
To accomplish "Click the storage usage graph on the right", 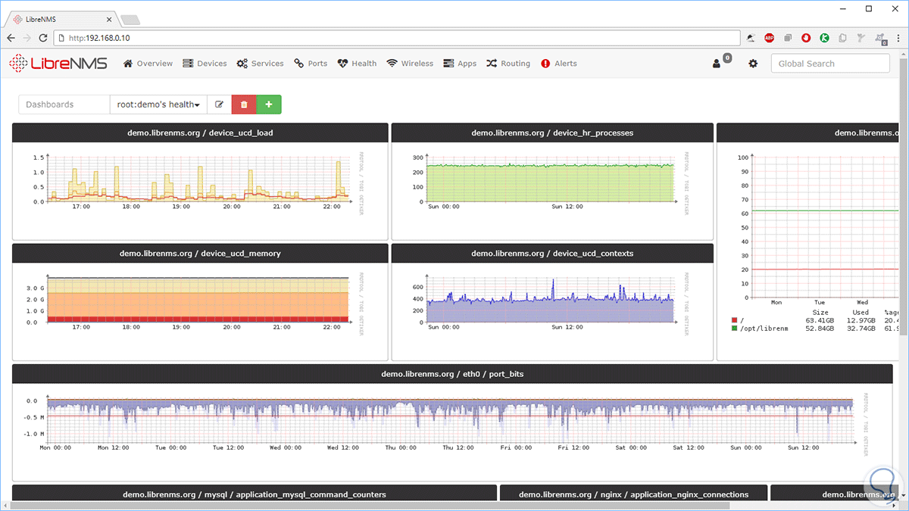I will [814, 242].
